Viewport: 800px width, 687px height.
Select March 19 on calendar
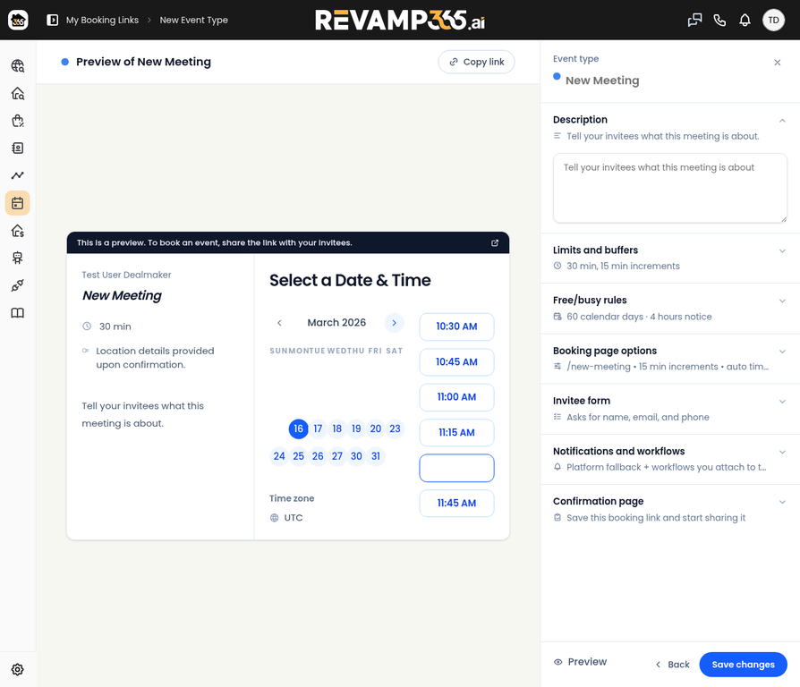[x=356, y=429]
